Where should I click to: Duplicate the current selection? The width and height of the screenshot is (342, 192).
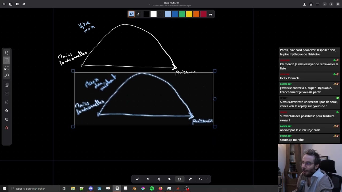click(7, 119)
